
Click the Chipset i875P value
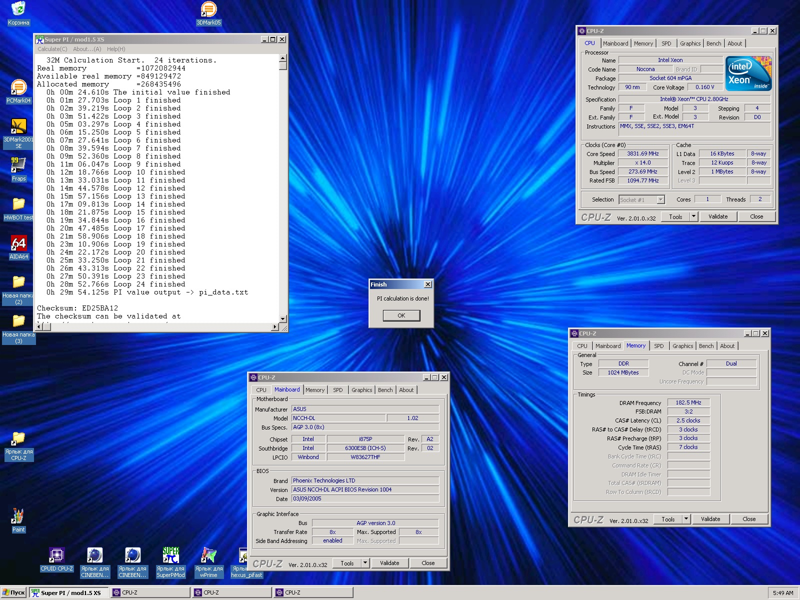click(x=365, y=439)
